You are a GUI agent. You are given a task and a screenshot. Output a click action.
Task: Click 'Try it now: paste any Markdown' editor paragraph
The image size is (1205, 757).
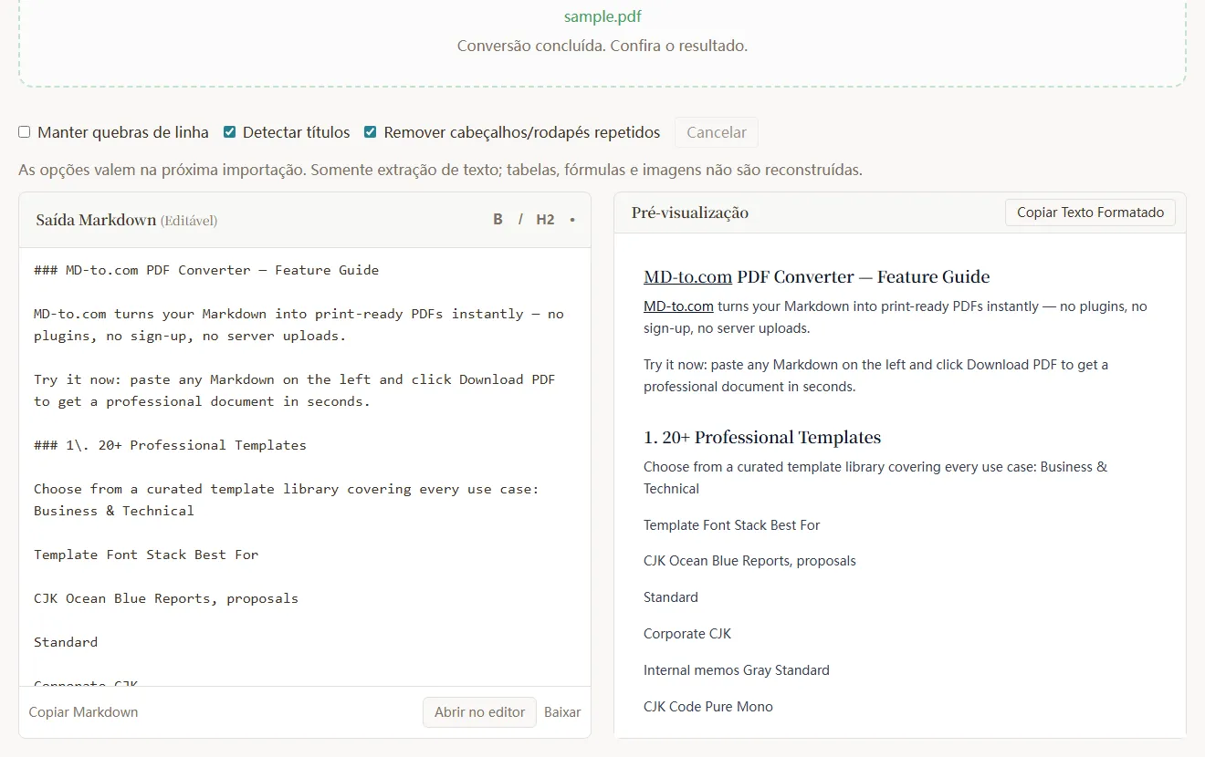[294, 390]
